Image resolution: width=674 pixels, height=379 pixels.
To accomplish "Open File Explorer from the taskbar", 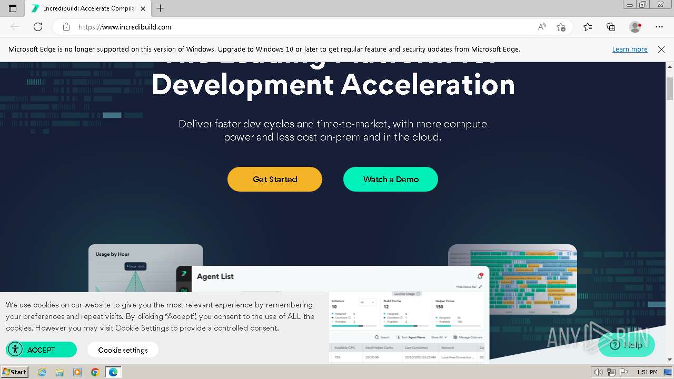I will click(60, 372).
